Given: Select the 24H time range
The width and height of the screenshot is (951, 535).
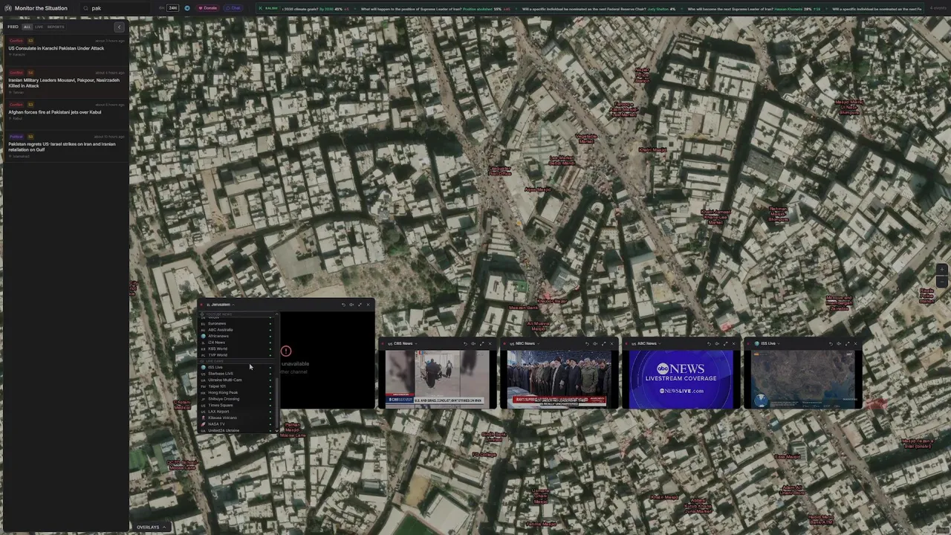Looking at the screenshot, I should [172, 8].
